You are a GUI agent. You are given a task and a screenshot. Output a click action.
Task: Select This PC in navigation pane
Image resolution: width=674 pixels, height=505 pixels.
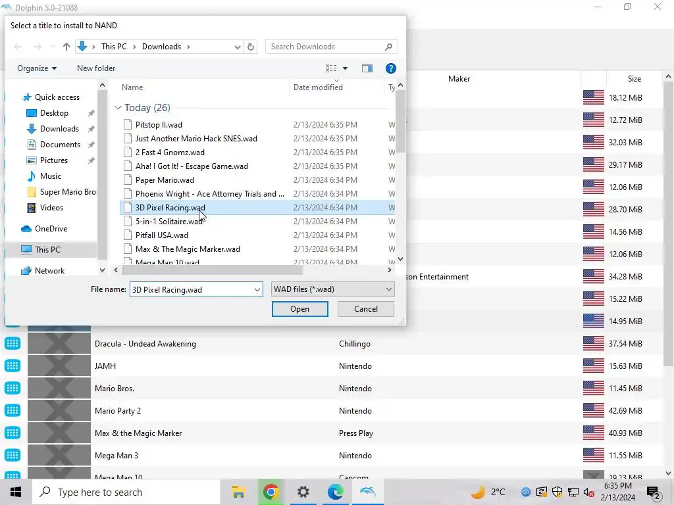click(47, 250)
